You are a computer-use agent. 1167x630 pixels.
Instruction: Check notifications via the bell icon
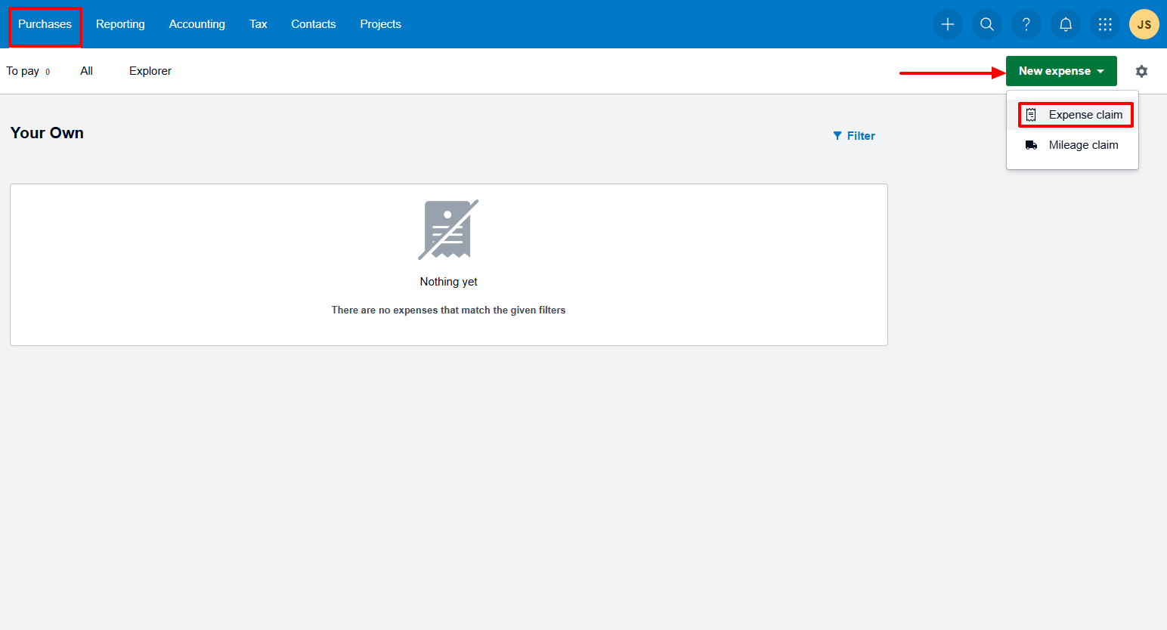pyautogui.click(x=1065, y=24)
